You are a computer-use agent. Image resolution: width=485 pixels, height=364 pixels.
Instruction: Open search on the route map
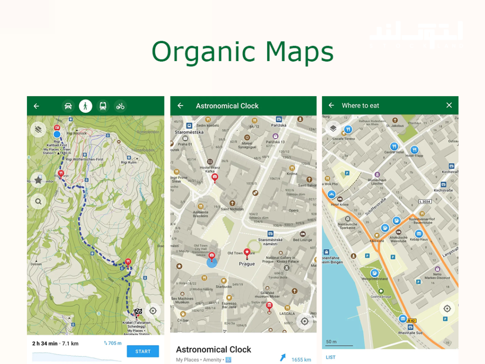(x=38, y=201)
